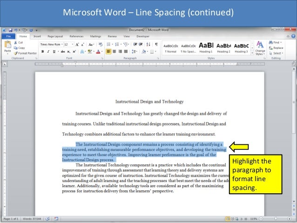Image resolution: width=297 pixels, height=223 pixels.
Task: Toggle Italic formatting
Action: [48, 52]
